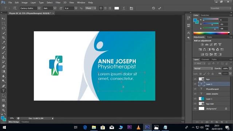Viewport: 233px width, 131px height.
Task: Toggle lock transparent pixels in Layers panel
Action: (201, 74)
